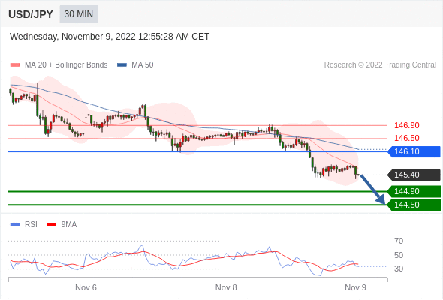Click the black 145.40 current price tag
This screenshot has height=300, width=443.
[414, 175]
